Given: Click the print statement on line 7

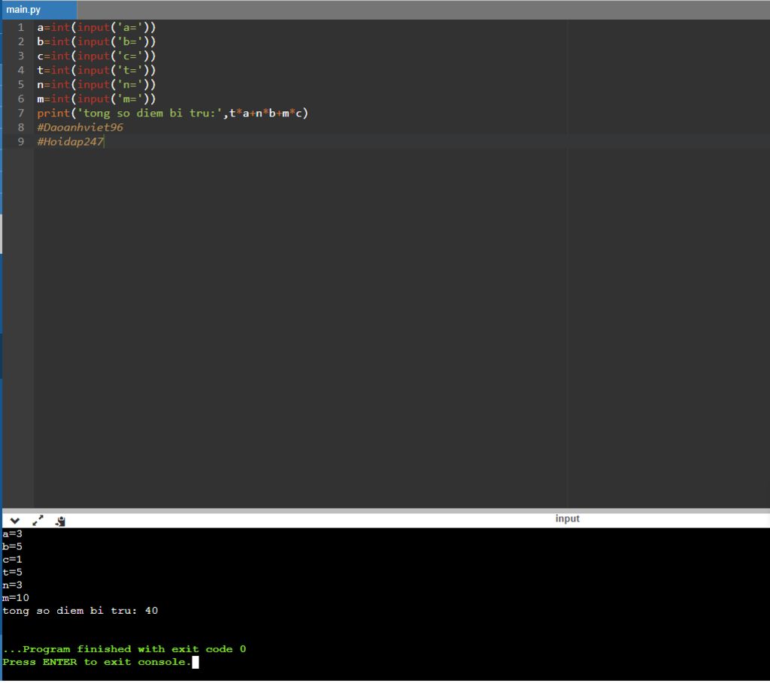Looking at the screenshot, I should [172, 113].
